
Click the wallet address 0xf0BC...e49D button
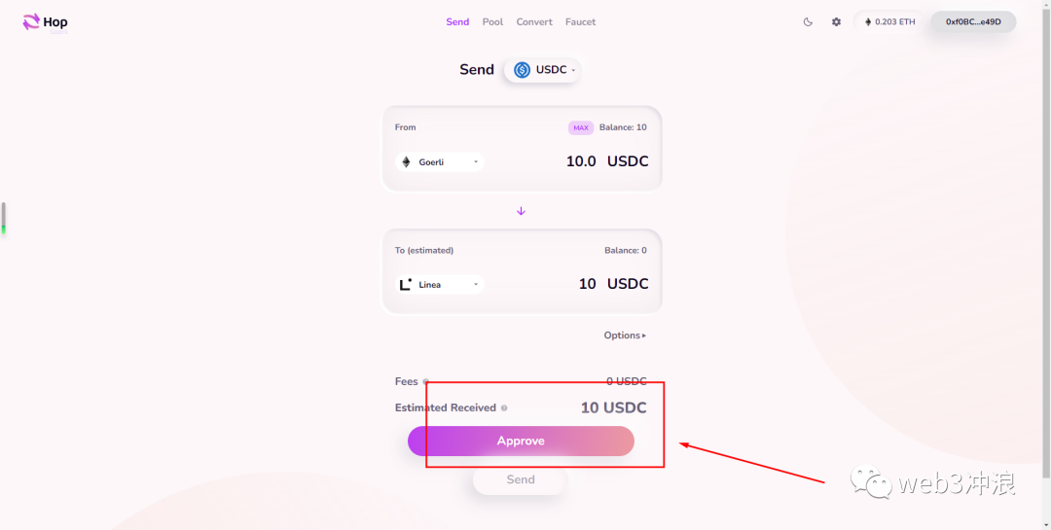[973, 22]
